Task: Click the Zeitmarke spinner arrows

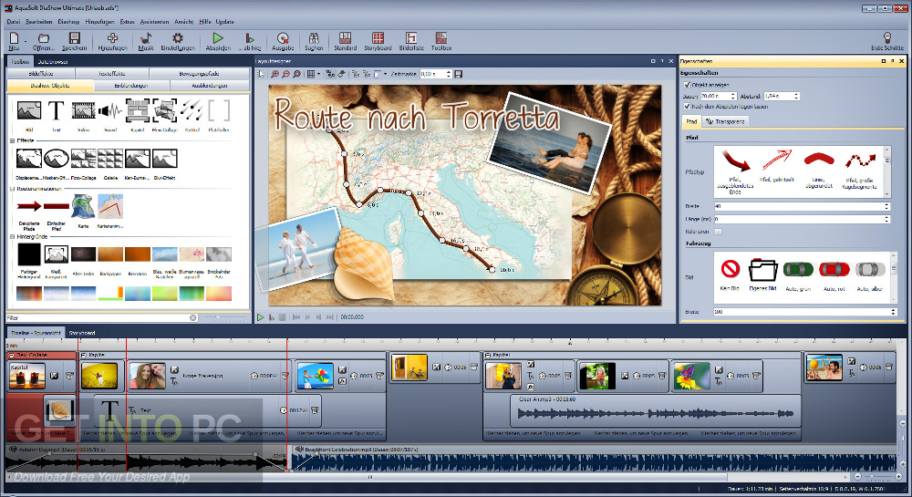Action: tap(449, 74)
